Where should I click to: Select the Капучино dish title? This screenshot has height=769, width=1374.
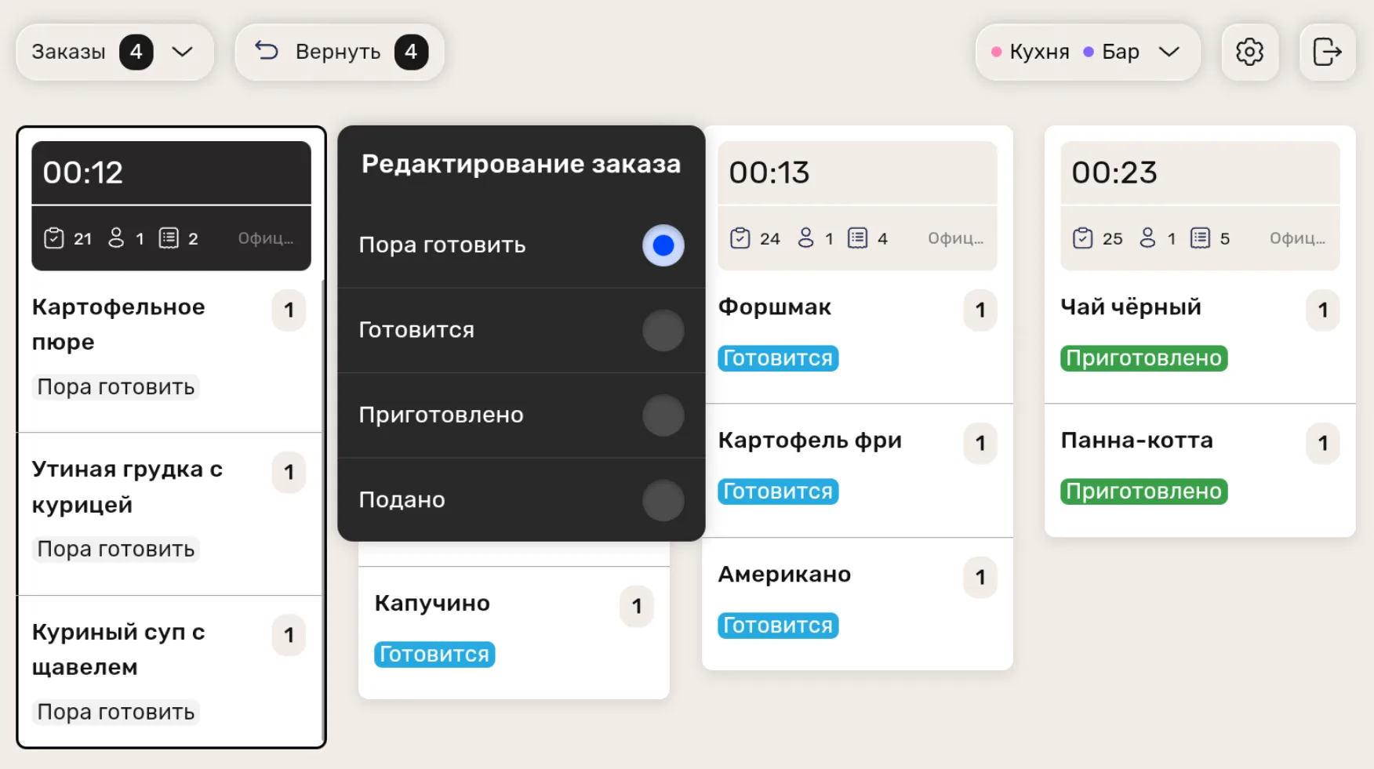pyautogui.click(x=432, y=603)
